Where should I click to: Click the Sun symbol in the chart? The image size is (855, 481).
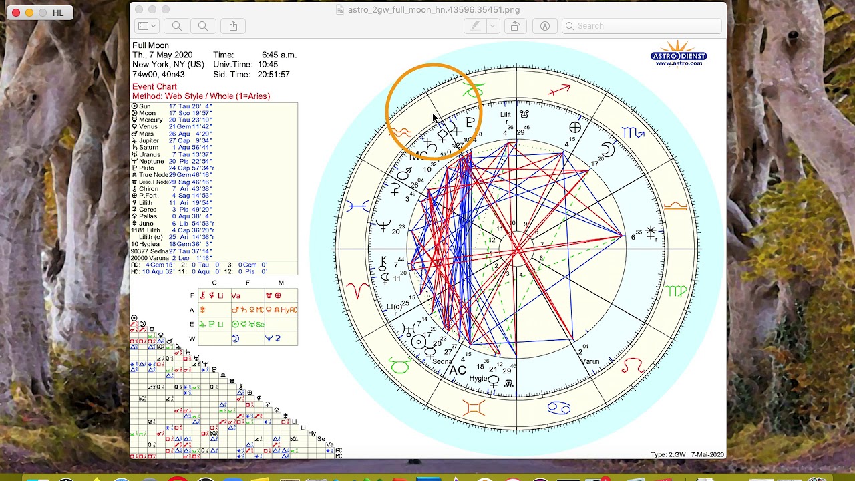tap(419, 343)
